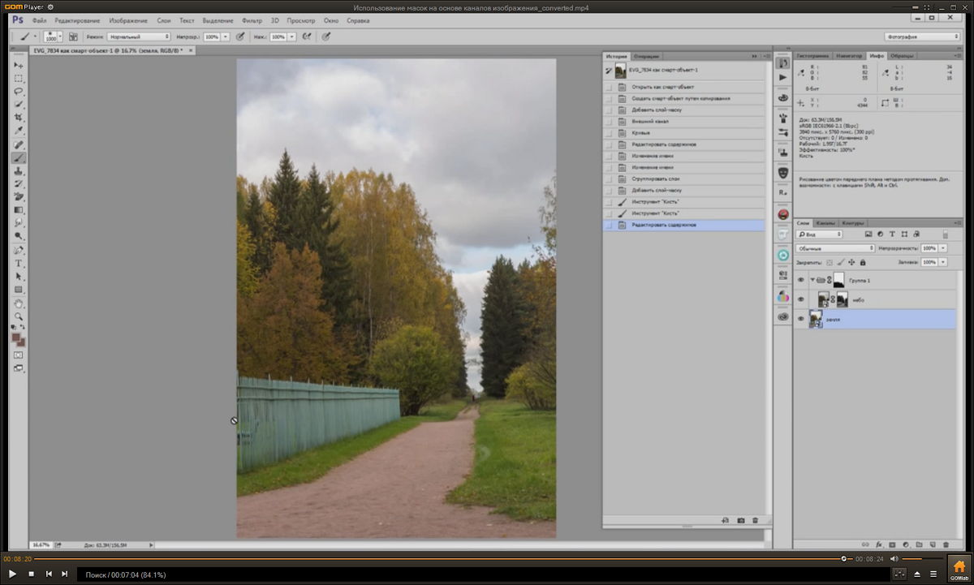
Task: Click the foreground color swatch
Action: (x=15, y=337)
